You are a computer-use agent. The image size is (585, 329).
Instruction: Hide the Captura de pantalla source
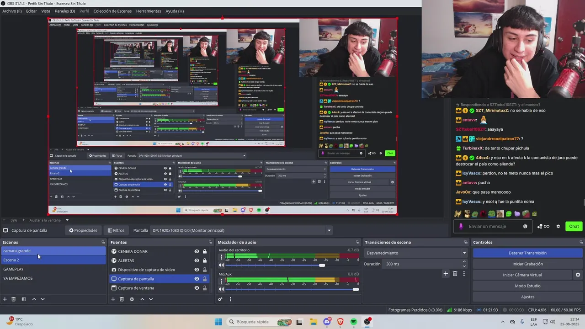[197, 279]
